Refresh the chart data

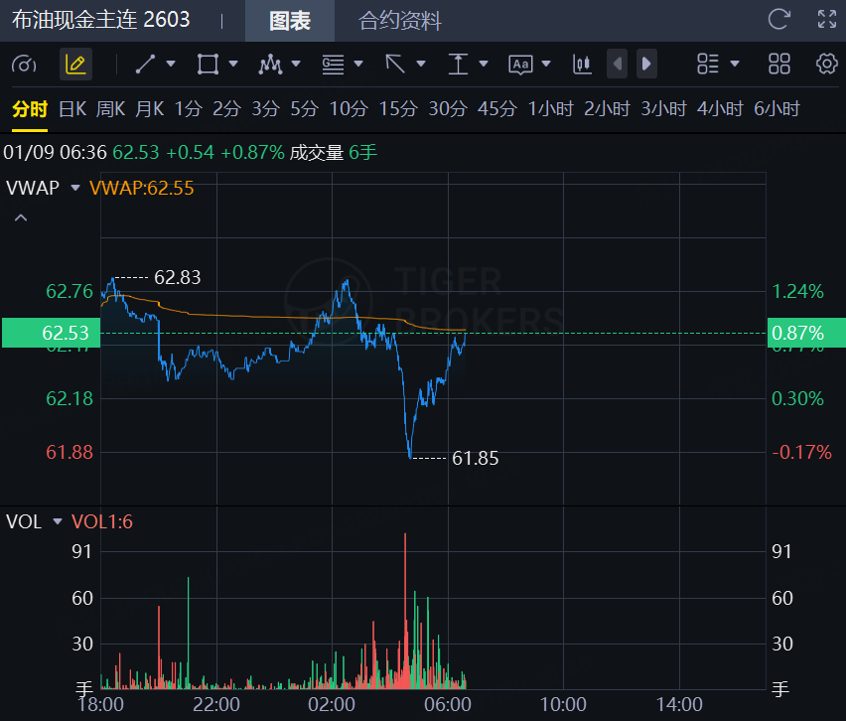tap(779, 19)
